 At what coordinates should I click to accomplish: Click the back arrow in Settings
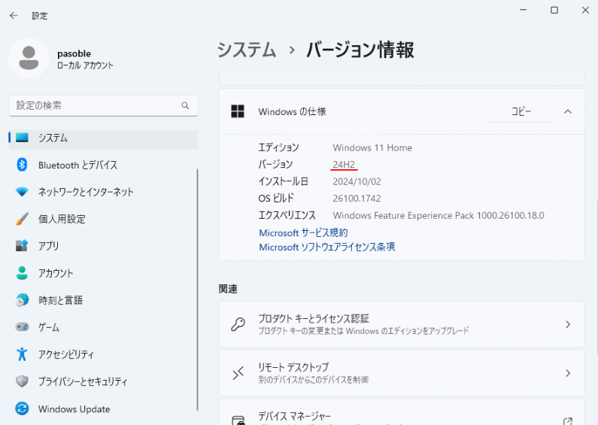click(x=14, y=16)
